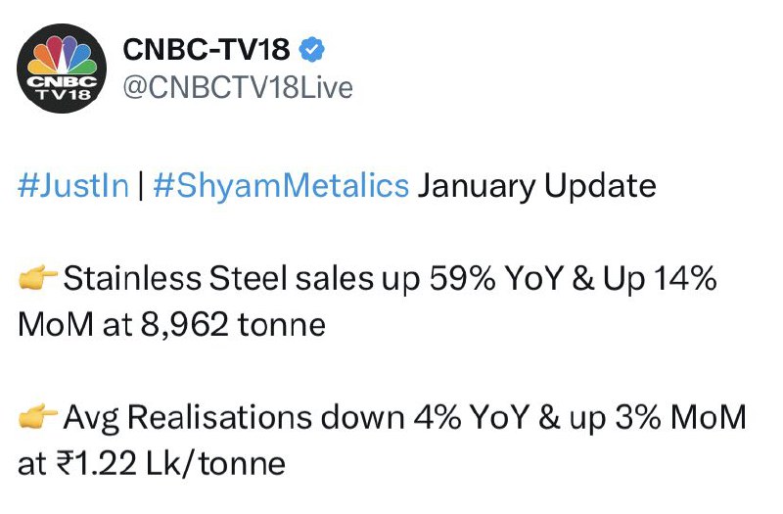The height and width of the screenshot is (514, 783).
Task: Open the #ShyamMetalics hashtag
Action: point(281,185)
